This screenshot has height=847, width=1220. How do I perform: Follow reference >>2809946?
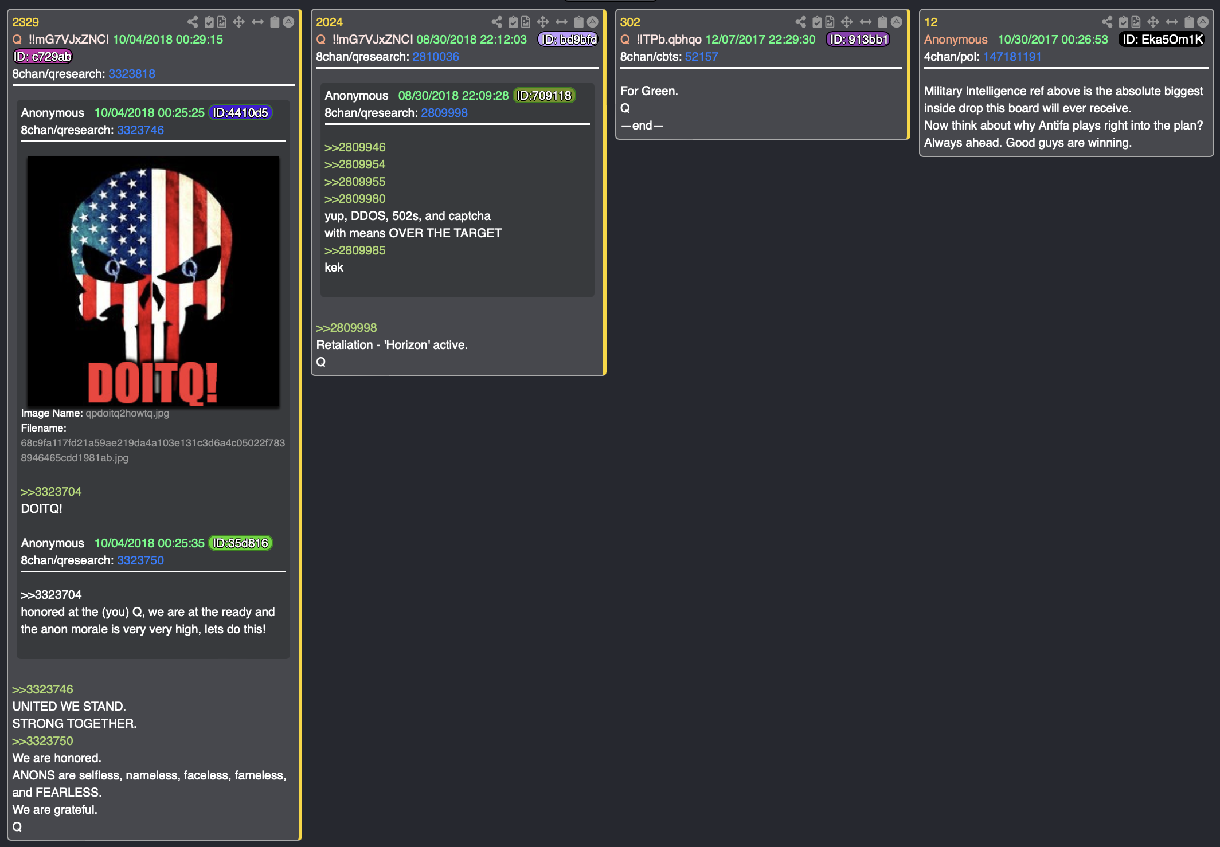[x=355, y=147]
